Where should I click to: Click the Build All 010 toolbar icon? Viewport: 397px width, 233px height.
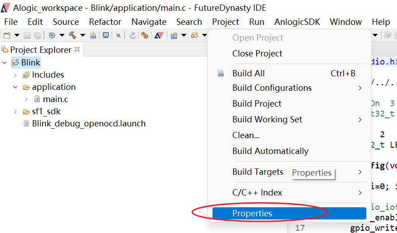(93, 36)
